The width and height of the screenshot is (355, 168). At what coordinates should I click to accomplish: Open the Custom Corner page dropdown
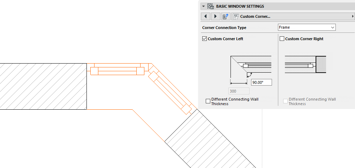pyautogui.click(x=293, y=16)
